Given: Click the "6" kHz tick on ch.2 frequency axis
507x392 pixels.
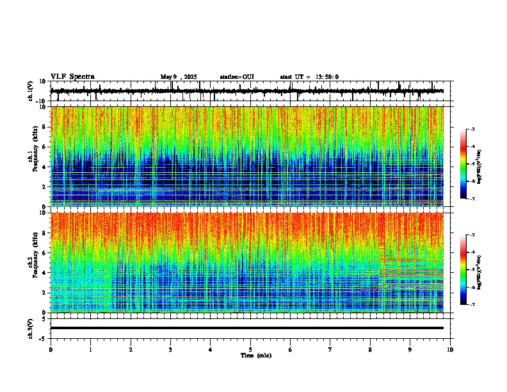Looking at the screenshot, I should 44,252.
